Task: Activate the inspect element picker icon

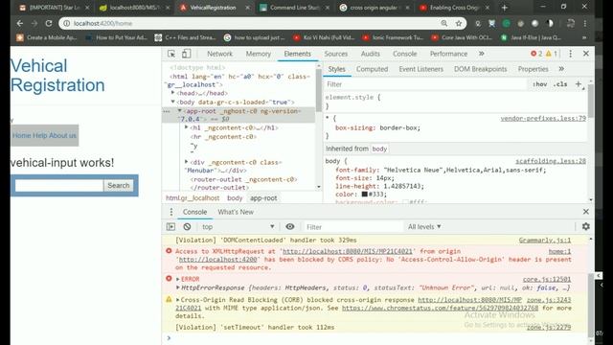Action: 171,54
